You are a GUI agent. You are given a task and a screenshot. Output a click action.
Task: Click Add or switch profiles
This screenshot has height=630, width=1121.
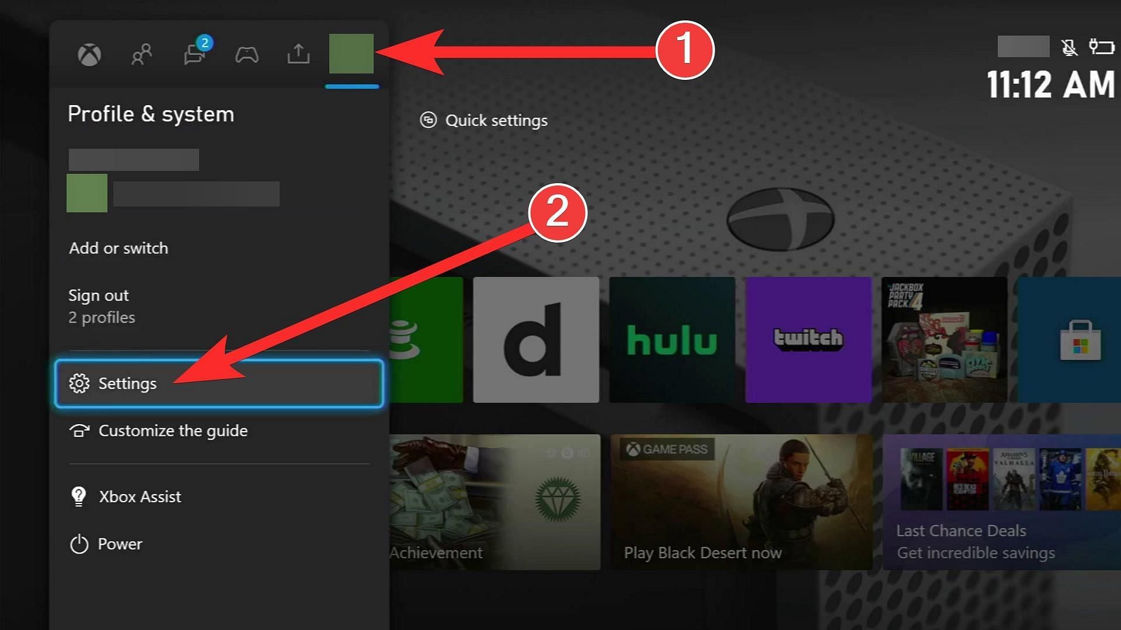point(118,248)
